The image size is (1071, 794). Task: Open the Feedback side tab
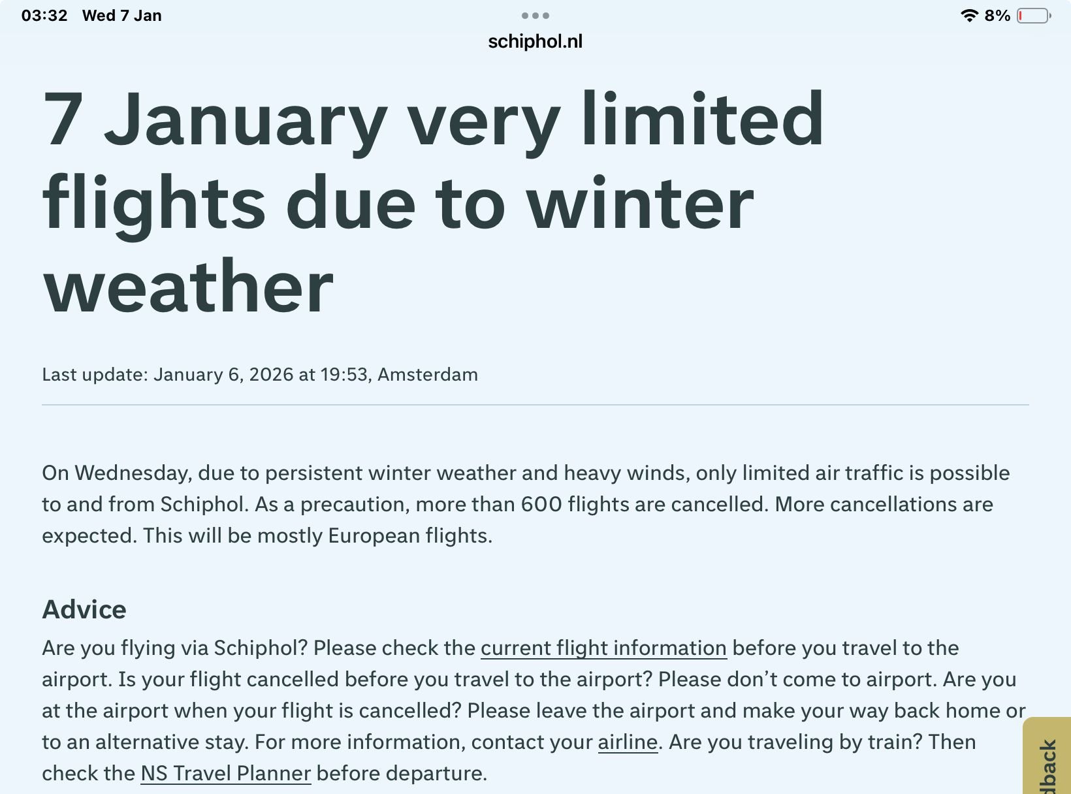1047,761
